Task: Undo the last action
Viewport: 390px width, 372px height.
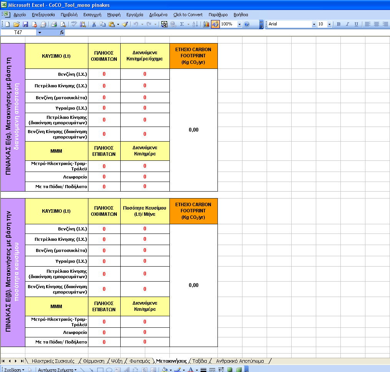Action: (x=136, y=24)
